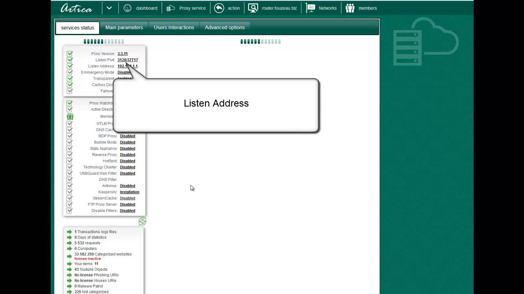Open the dashboard menu label

147,8
